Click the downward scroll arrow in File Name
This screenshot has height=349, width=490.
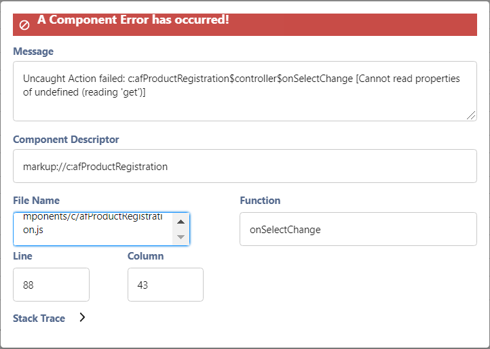181,237
